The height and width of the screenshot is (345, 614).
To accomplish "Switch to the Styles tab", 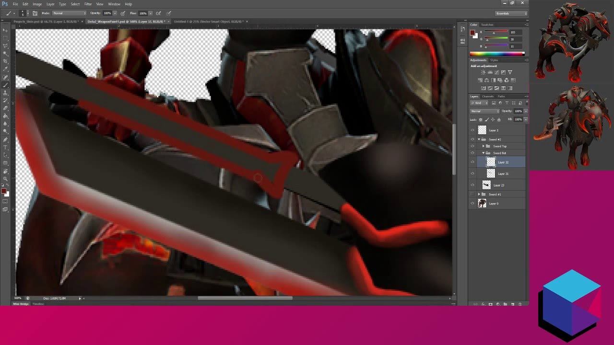I will point(494,60).
